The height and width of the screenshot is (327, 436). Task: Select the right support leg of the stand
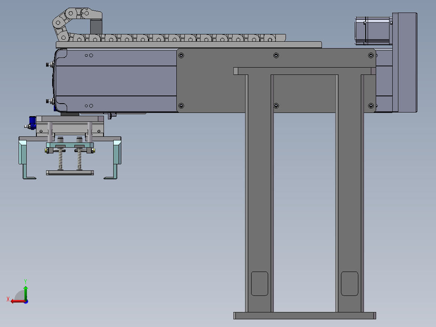(349, 193)
